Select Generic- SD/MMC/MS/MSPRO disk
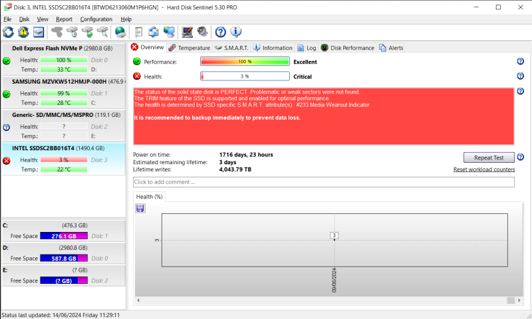532x319 pixels. tap(63, 125)
